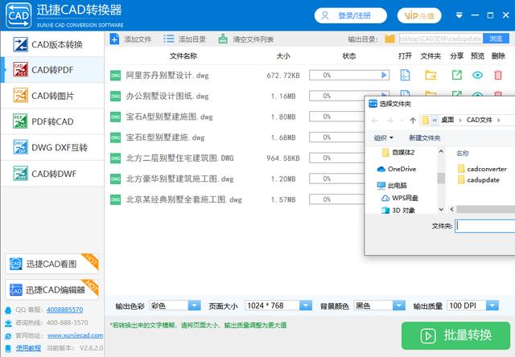
Task: Open the title bar dropdown menu icon
Action: pyautogui.click(x=459, y=15)
